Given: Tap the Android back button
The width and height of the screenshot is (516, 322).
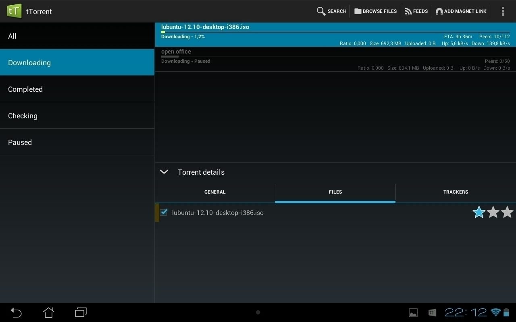Looking at the screenshot, I should point(16,312).
